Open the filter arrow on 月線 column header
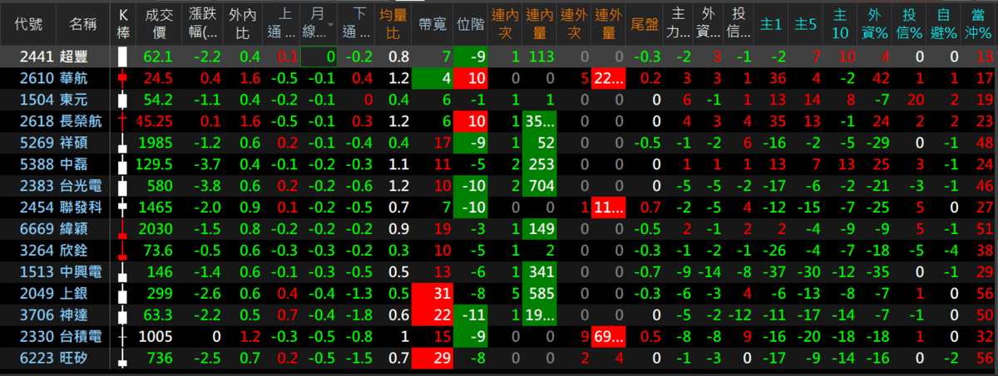 (x=332, y=25)
